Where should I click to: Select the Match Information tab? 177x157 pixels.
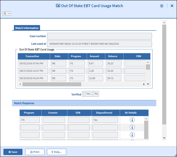pos(27,28)
